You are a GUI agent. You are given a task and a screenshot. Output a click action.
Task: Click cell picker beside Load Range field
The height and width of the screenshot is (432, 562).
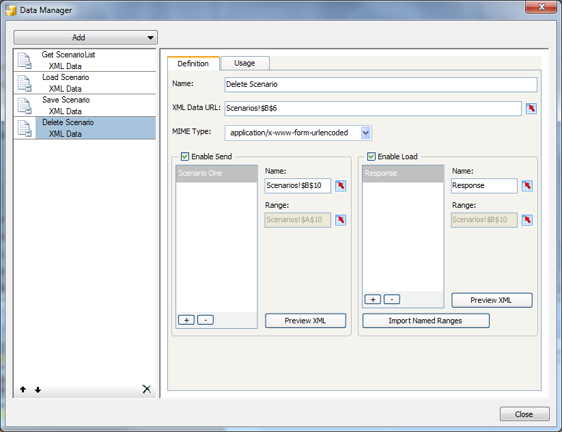[527, 220]
